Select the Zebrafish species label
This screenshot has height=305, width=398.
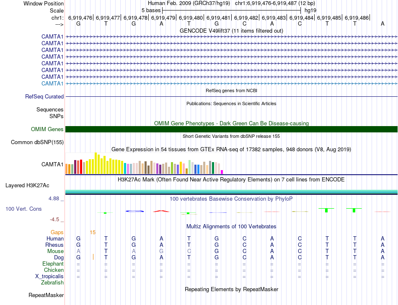point(52,283)
